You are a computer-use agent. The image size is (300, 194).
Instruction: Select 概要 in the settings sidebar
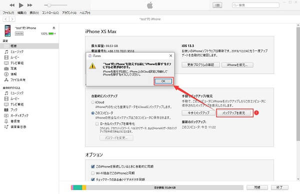[29, 46]
